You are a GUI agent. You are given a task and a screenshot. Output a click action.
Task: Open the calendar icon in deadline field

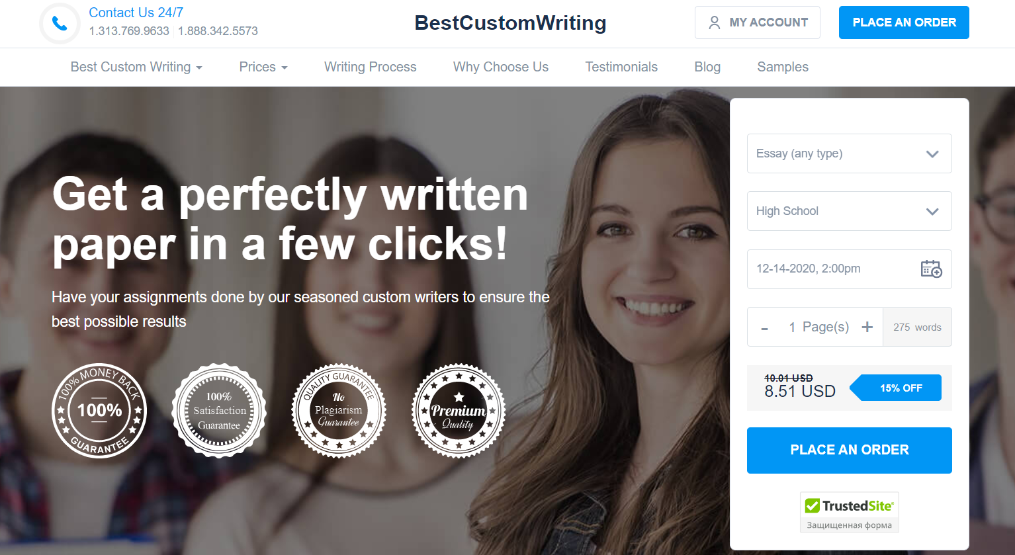point(931,269)
